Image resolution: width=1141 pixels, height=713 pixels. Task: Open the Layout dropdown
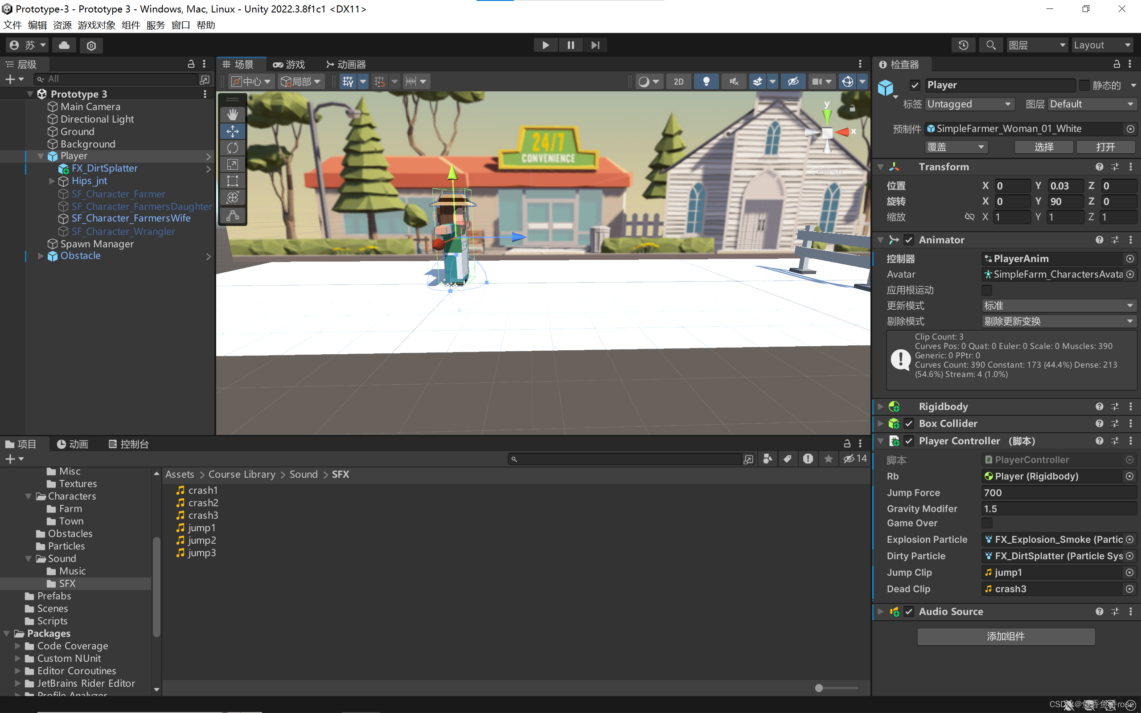1102,45
